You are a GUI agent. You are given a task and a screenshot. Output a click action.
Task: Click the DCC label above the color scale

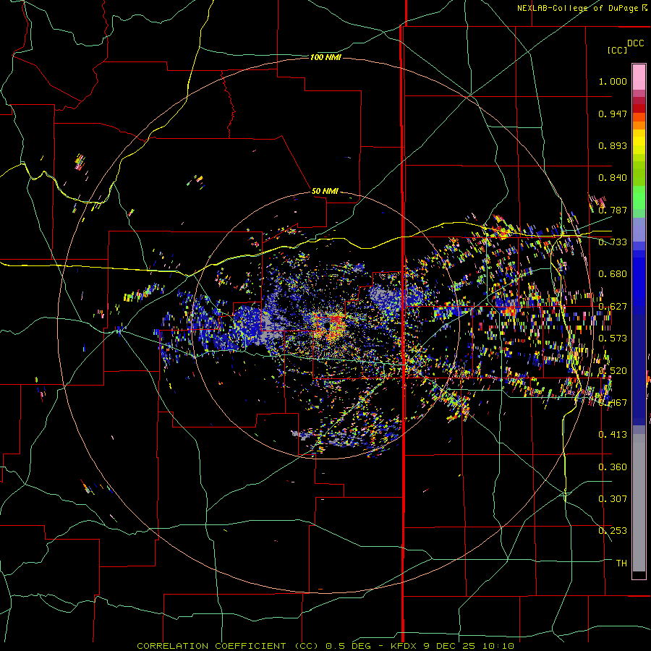coord(635,43)
